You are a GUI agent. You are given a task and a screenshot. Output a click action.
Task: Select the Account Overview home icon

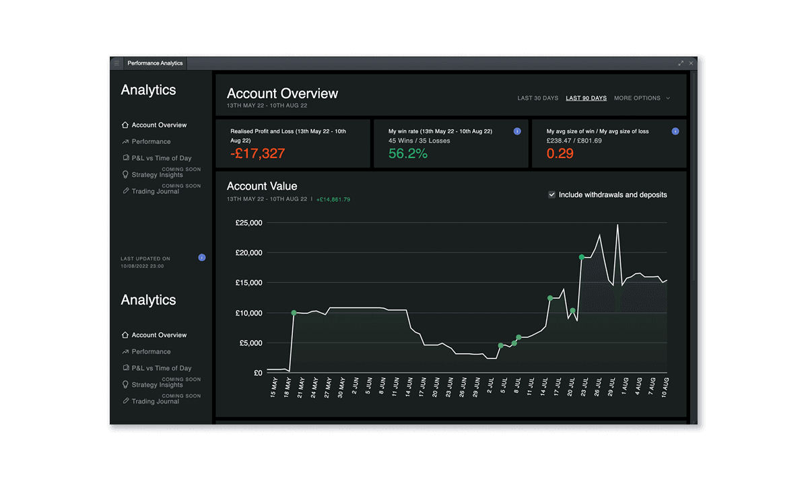(x=125, y=124)
